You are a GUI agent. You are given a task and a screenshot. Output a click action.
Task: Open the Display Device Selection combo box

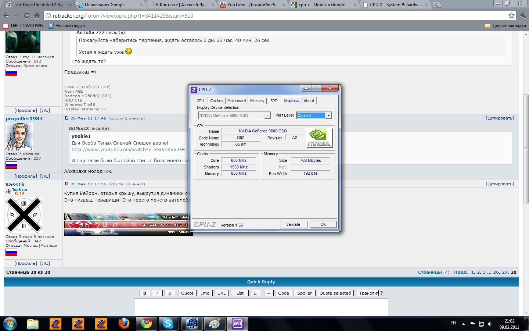234,115
